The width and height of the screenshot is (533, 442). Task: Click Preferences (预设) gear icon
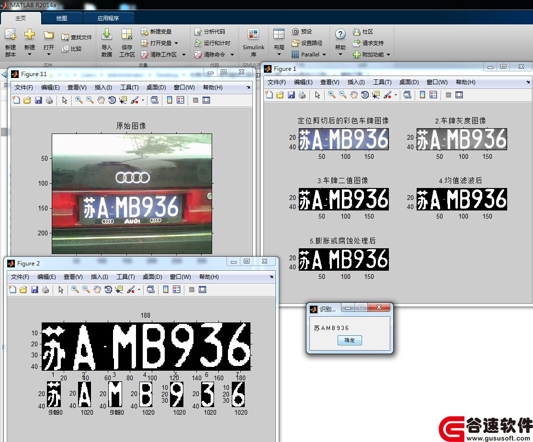[x=302, y=32]
